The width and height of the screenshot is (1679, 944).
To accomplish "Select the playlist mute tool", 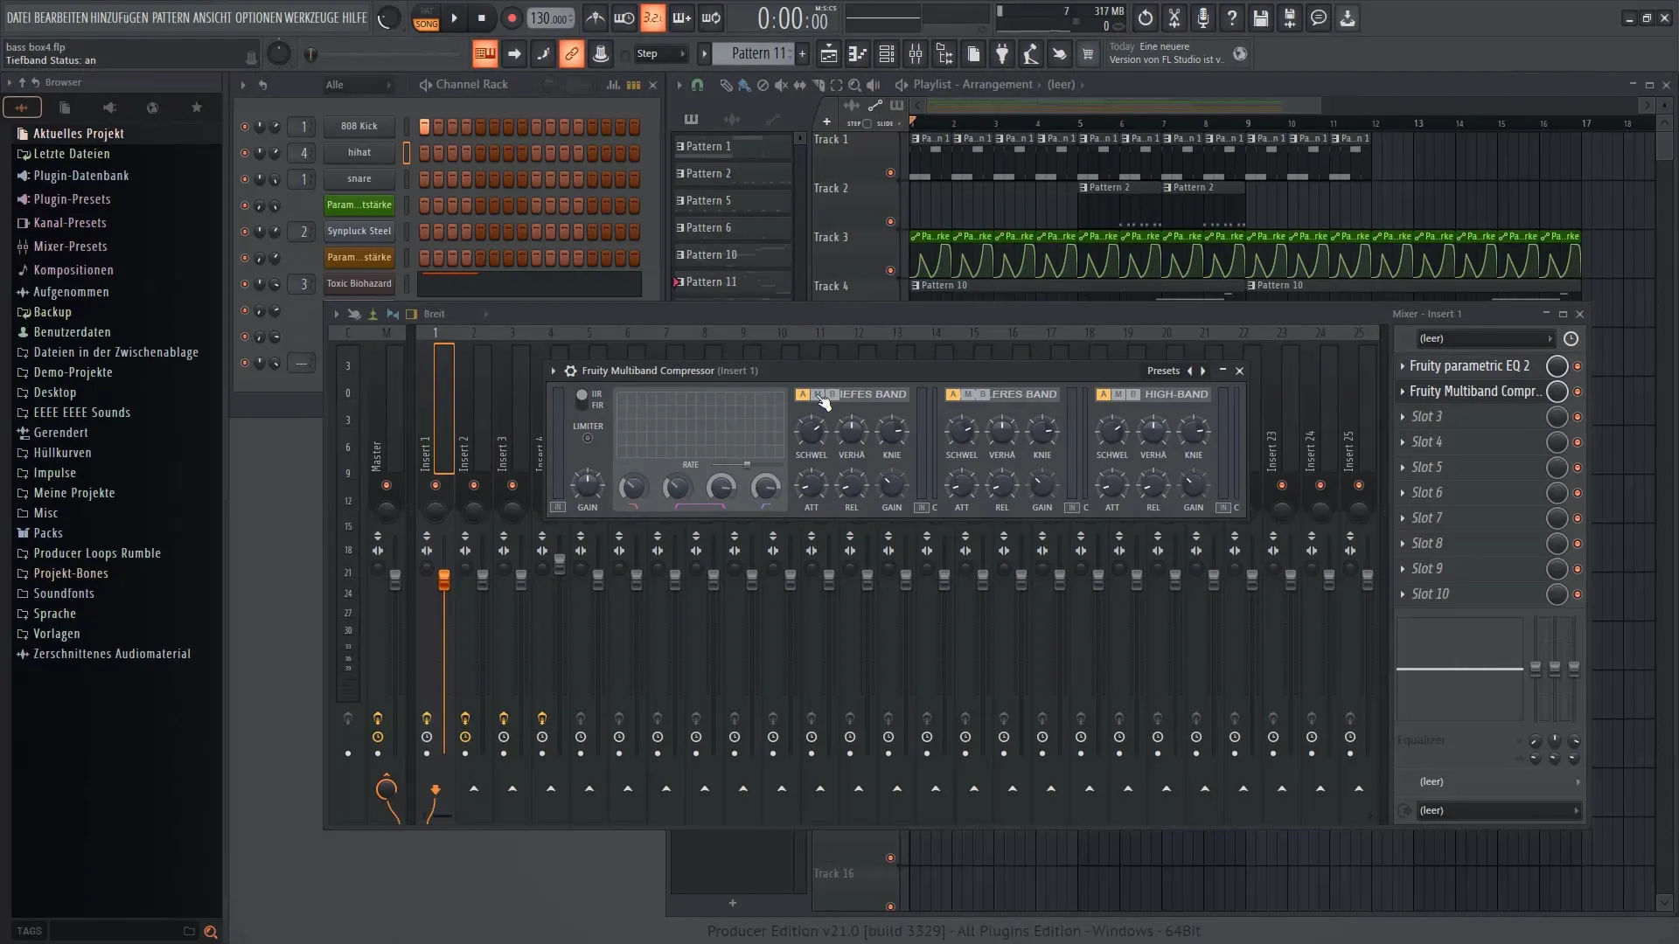I will pyautogui.click(x=781, y=85).
